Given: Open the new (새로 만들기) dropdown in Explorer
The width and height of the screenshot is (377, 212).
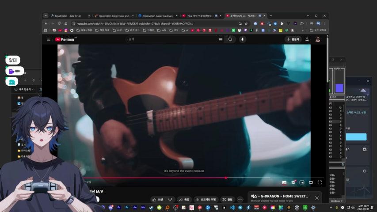Looking at the screenshot, I should 24,89.
